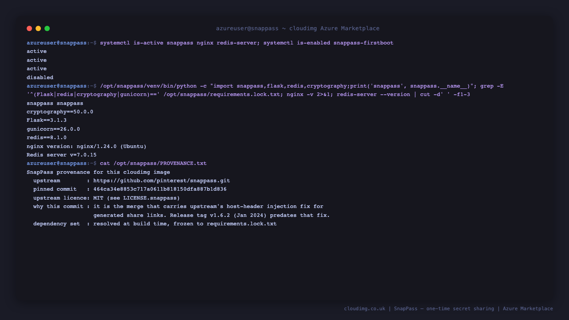Click the 'cat /opt/snappass/PROVENANCE.txt' command
Screen dimensions: 569x320
(x=153, y=164)
